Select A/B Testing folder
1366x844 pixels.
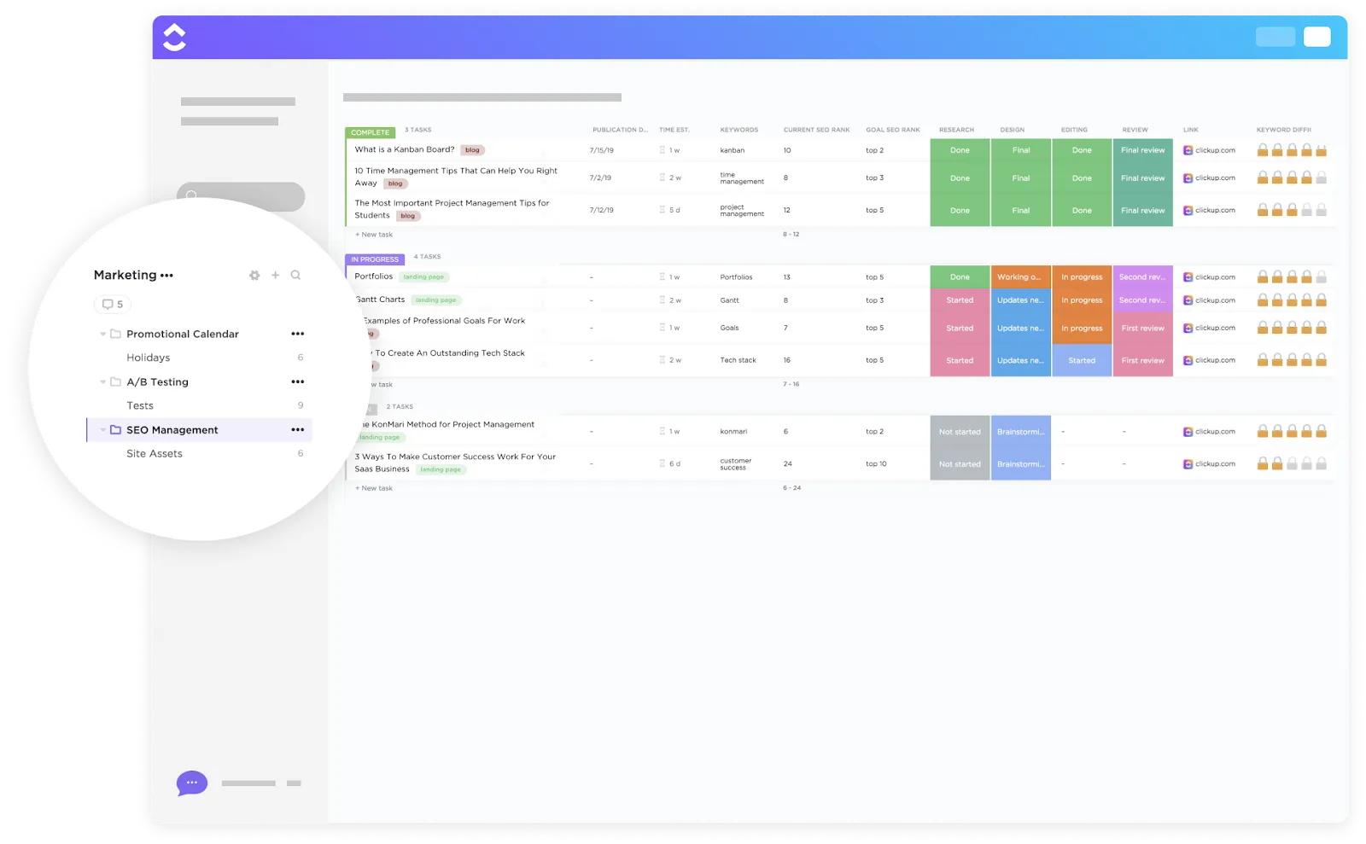[x=158, y=381]
